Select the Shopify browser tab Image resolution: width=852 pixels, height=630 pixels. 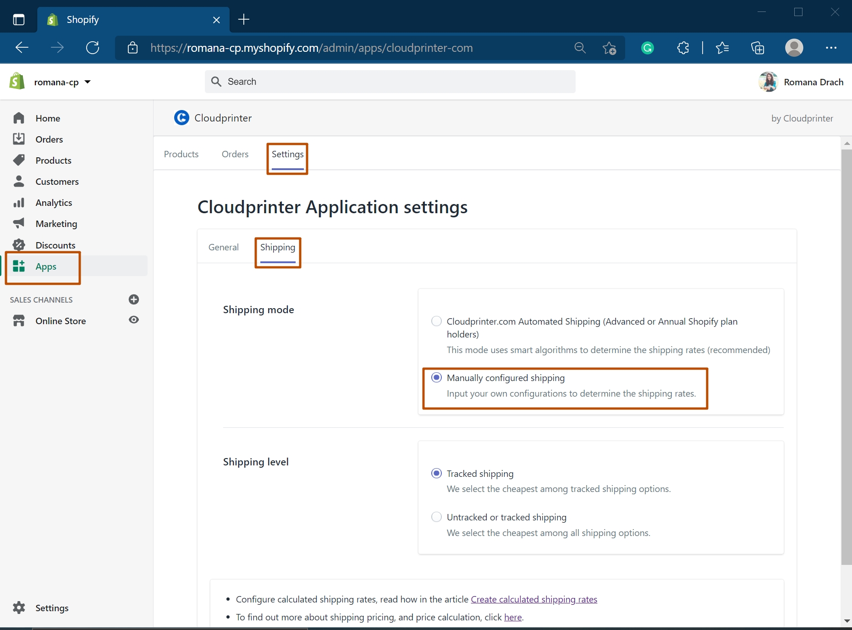coord(133,20)
